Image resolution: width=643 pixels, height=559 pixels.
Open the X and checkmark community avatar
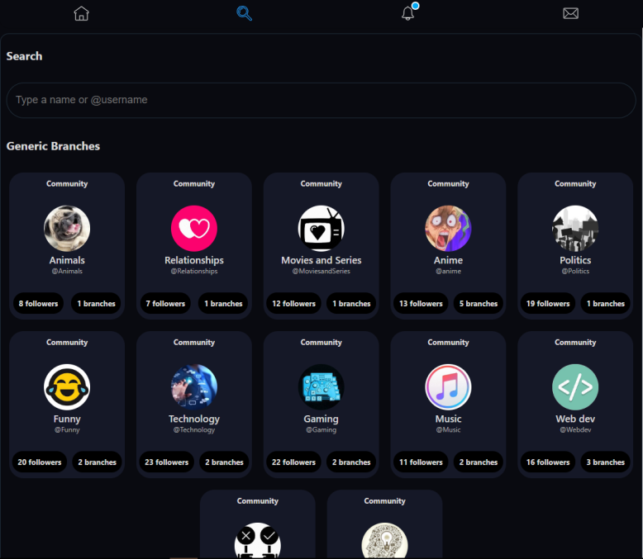(x=258, y=541)
